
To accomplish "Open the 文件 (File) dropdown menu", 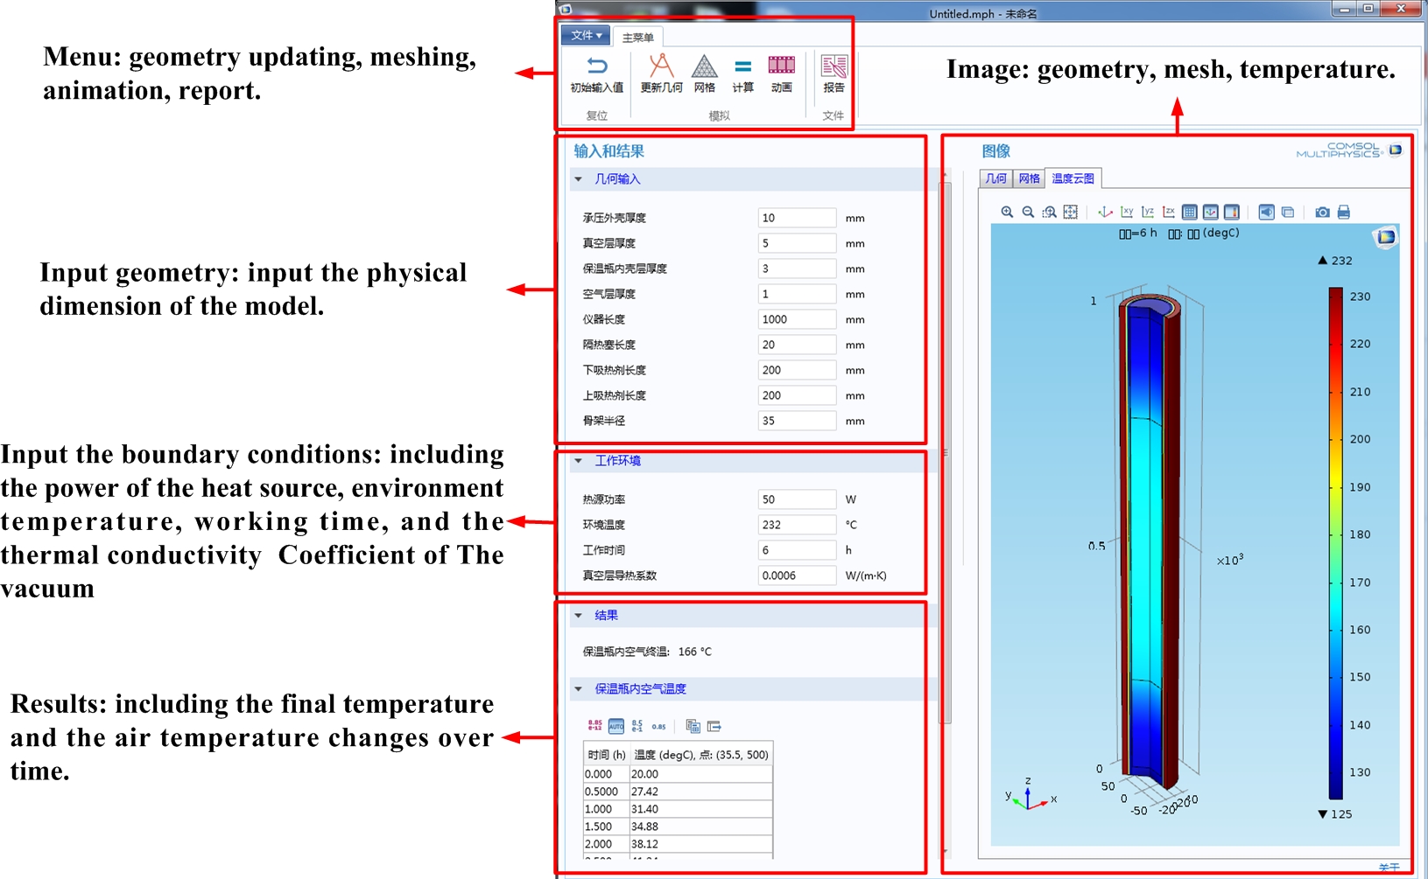I will [586, 36].
